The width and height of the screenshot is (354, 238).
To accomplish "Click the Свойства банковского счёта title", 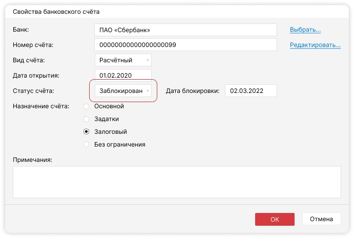I will pyautogui.click(x=56, y=12).
